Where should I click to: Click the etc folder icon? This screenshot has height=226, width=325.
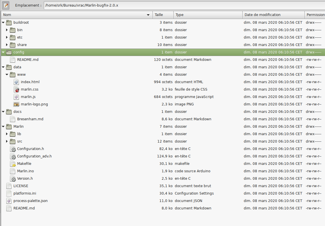(13, 37)
